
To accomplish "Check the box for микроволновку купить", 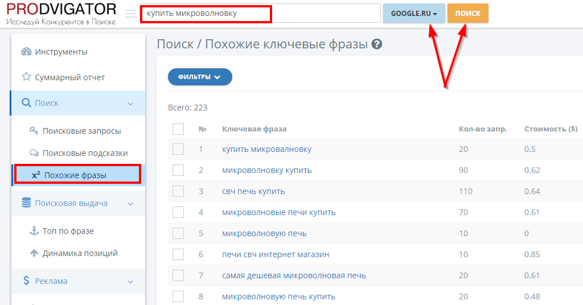I will pos(178,170).
